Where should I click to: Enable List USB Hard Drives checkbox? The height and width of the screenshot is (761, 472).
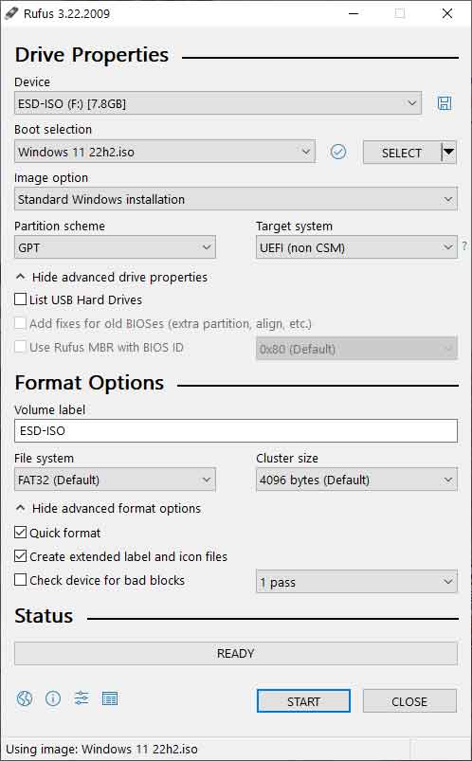(21, 299)
